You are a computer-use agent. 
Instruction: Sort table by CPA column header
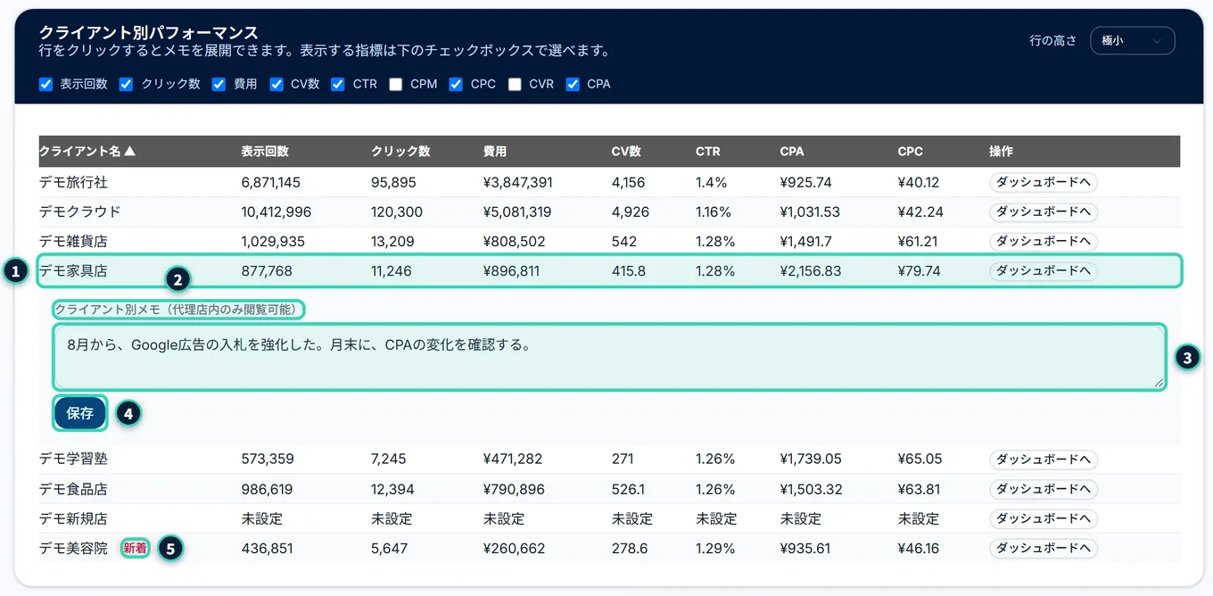(x=792, y=152)
